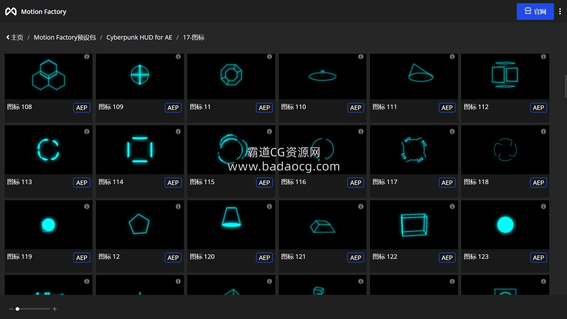
Task: Open Cyberpunk HUD for AE breadcrumb
Action: pyautogui.click(x=139, y=38)
